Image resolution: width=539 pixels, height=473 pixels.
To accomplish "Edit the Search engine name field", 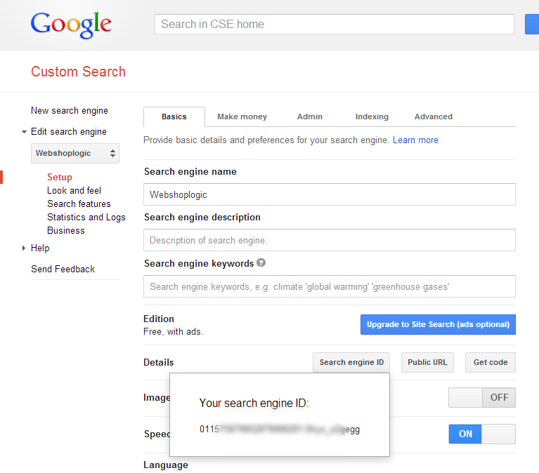I will (x=330, y=194).
